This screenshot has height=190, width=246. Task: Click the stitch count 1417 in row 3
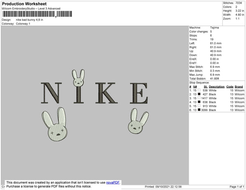click(x=204, y=98)
